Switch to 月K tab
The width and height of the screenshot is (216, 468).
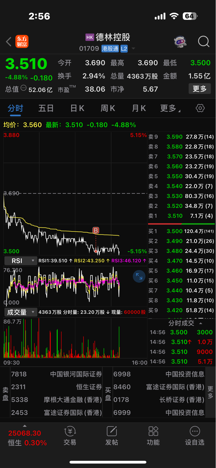pos(139,108)
